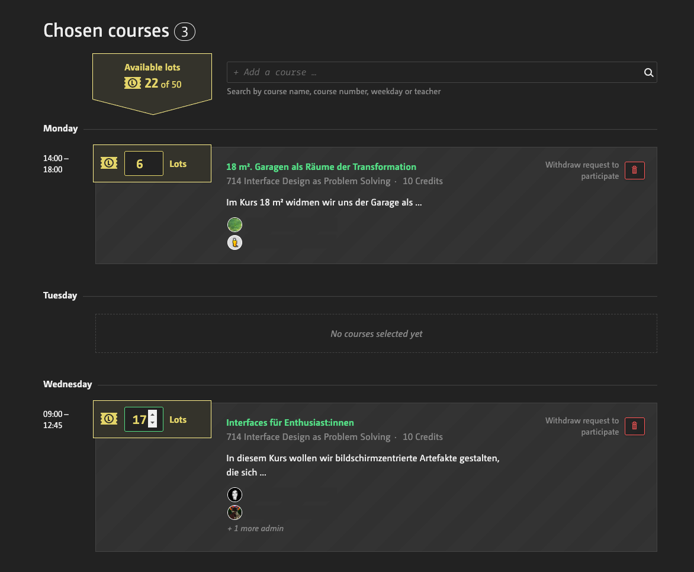Open the green avatar of Garagen course

point(234,225)
